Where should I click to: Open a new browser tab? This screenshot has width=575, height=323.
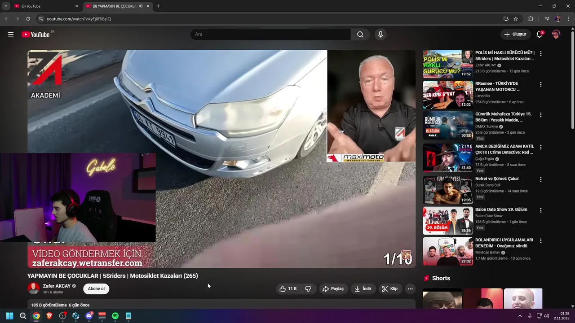[159, 6]
